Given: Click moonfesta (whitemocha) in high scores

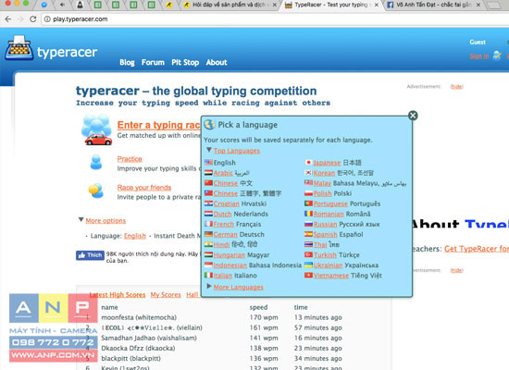Looking at the screenshot, I should 139,317.
